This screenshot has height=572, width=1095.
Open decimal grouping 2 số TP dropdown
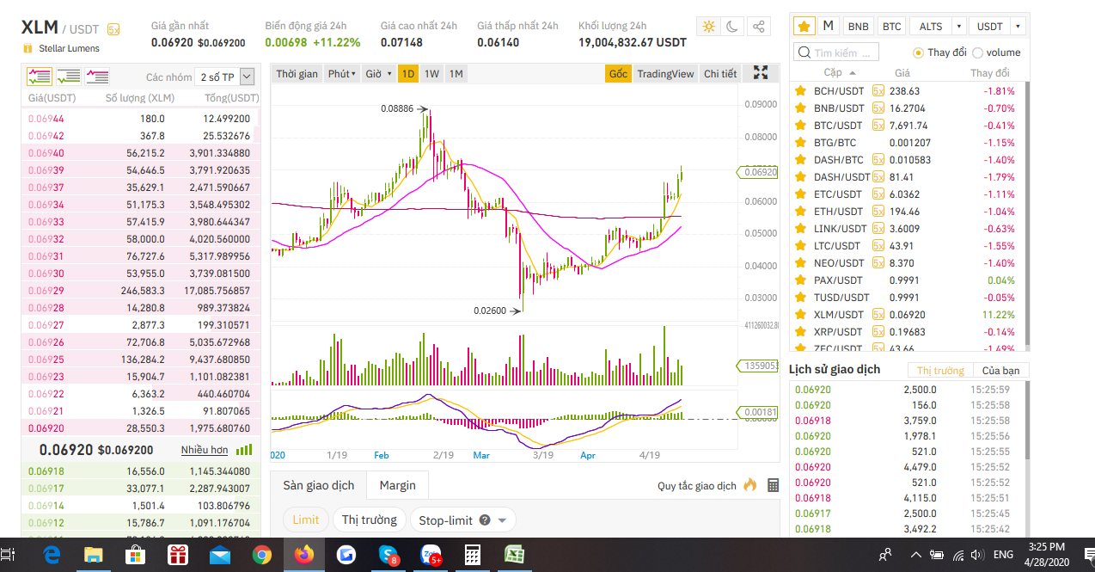click(225, 77)
